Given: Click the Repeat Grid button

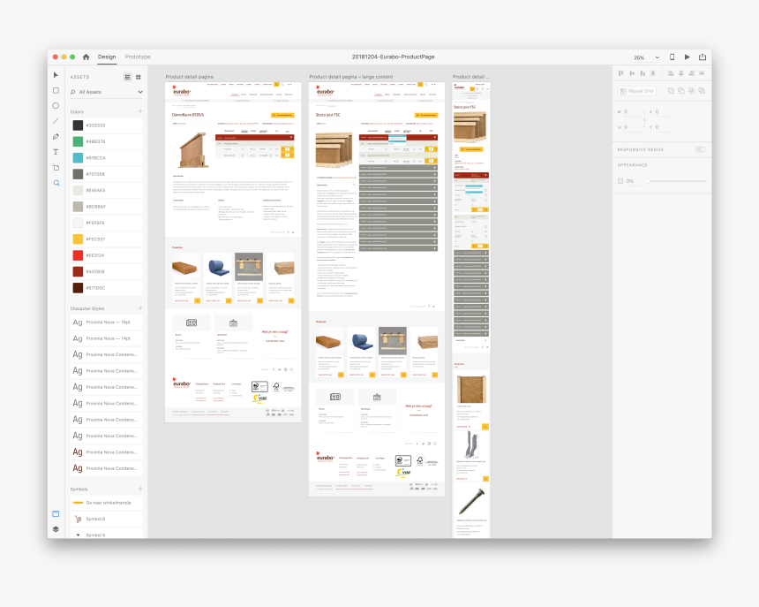Looking at the screenshot, I should (637, 91).
